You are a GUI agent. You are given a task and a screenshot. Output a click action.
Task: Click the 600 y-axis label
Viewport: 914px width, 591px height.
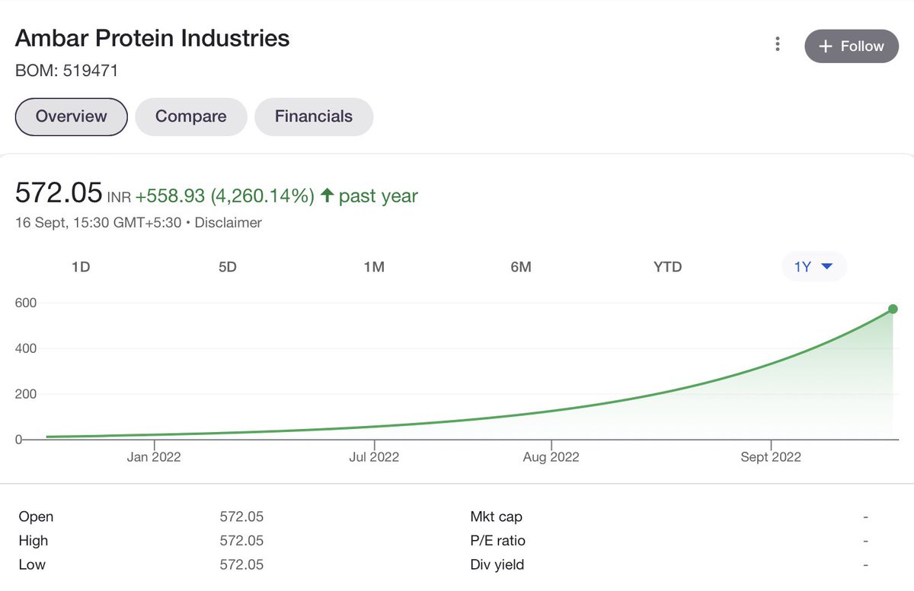[x=26, y=303]
